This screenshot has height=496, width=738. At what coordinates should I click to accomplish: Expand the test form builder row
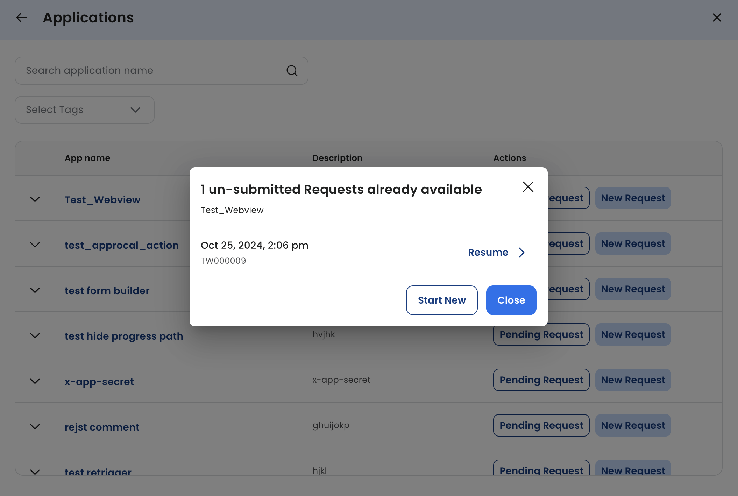(35, 290)
